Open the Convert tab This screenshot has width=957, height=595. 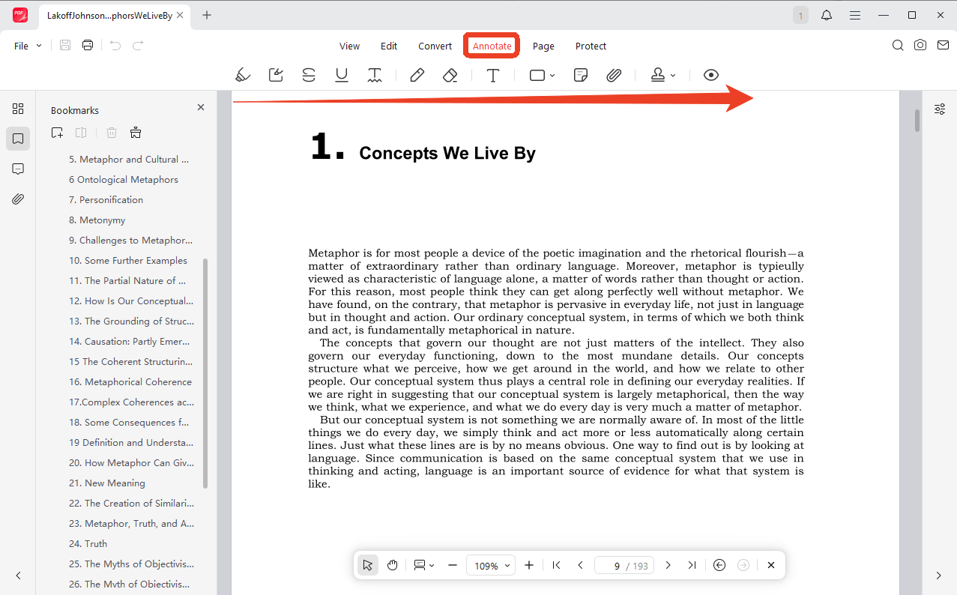pos(435,46)
